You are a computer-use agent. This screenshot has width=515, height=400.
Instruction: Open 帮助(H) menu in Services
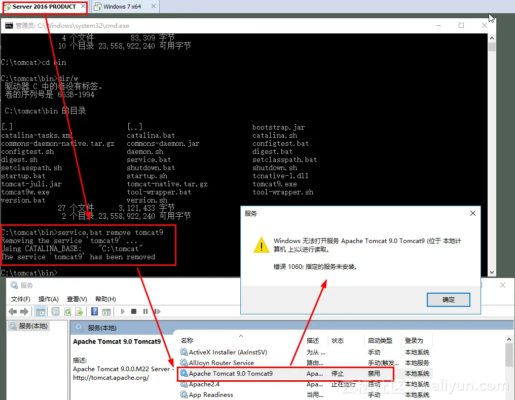105,299
